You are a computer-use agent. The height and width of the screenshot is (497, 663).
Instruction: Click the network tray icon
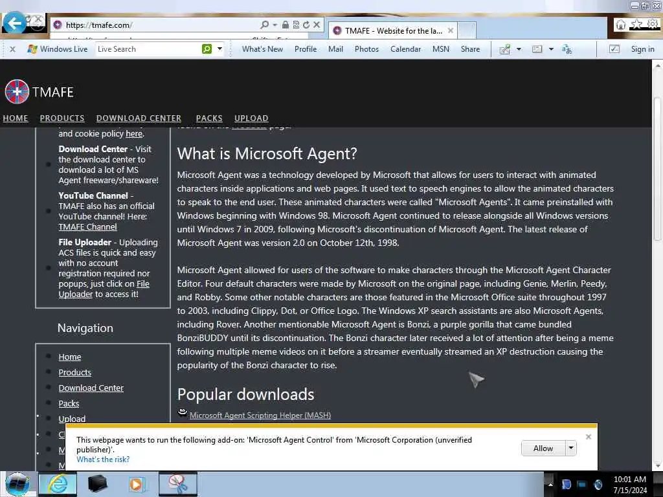tap(582, 484)
